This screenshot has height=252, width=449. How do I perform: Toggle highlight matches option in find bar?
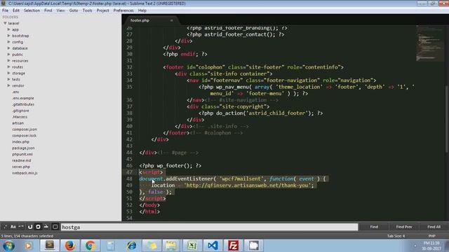coord(55,227)
